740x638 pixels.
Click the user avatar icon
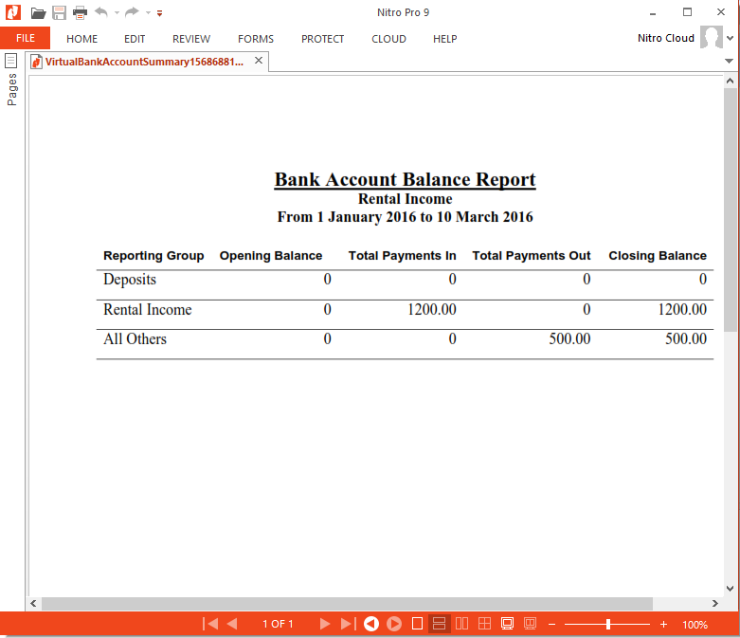pos(712,37)
